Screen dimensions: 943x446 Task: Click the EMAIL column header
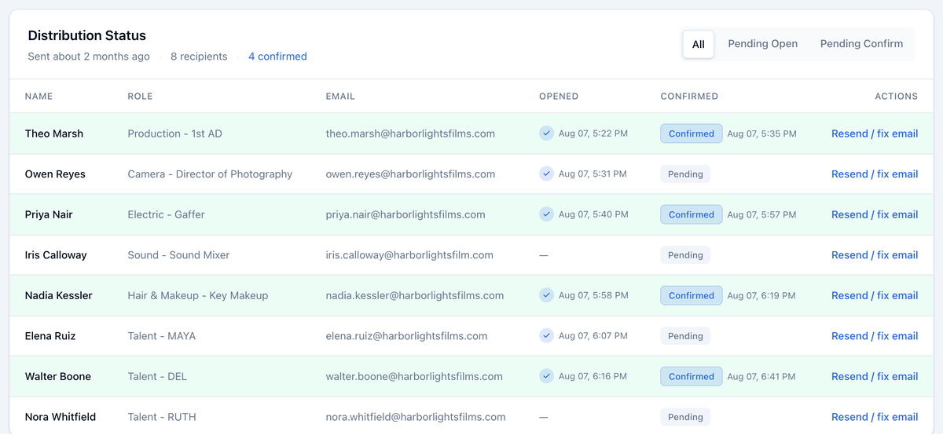pyautogui.click(x=340, y=97)
